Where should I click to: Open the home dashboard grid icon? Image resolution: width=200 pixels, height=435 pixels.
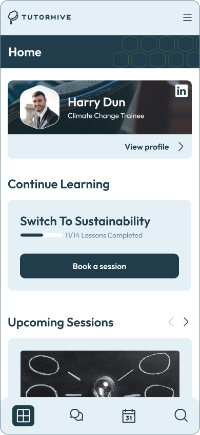pos(23,415)
